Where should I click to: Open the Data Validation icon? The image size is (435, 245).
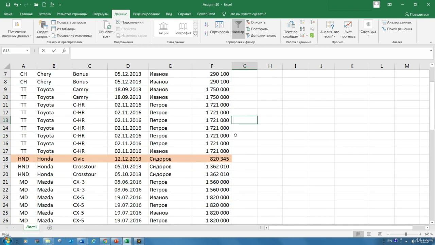pos(302,35)
